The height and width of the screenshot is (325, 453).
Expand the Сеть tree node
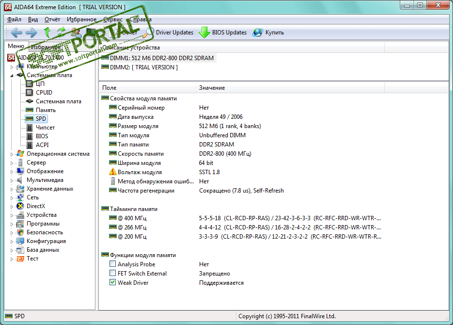pyautogui.click(x=12, y=198)
